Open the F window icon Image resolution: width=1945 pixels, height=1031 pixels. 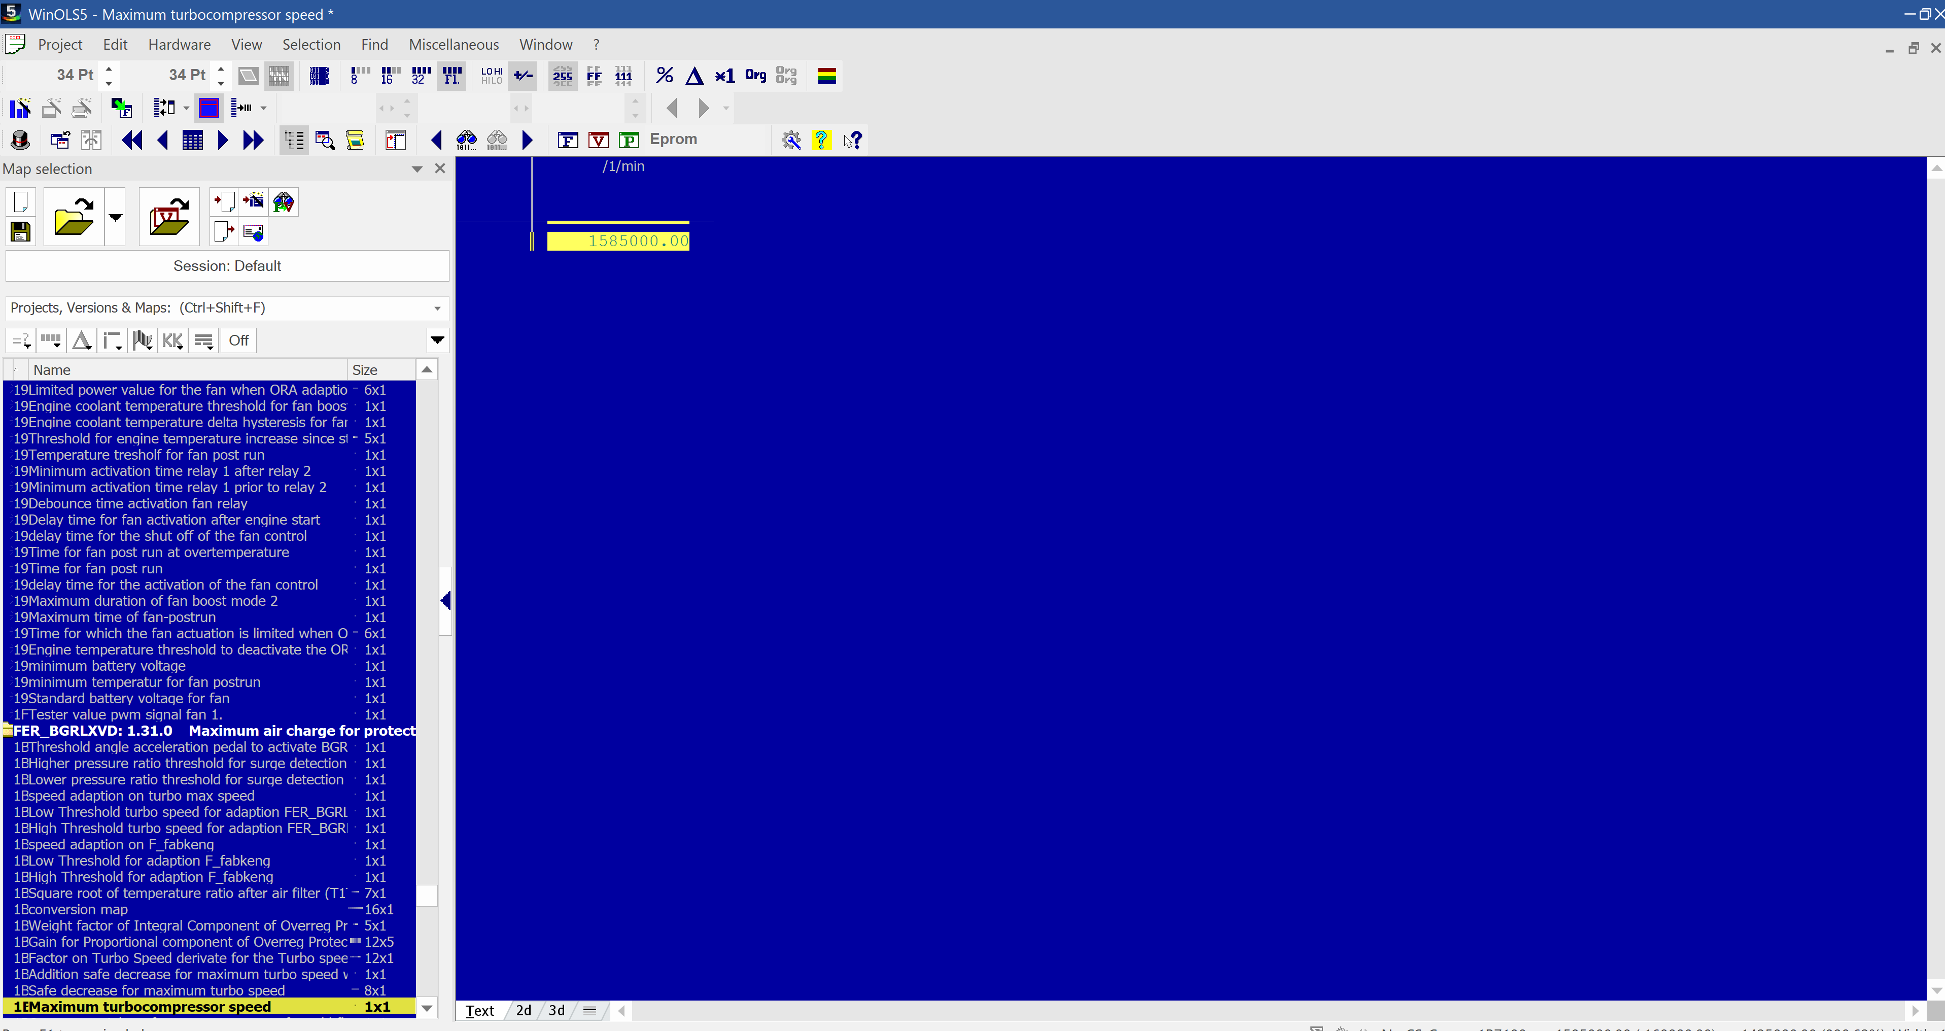568,140
